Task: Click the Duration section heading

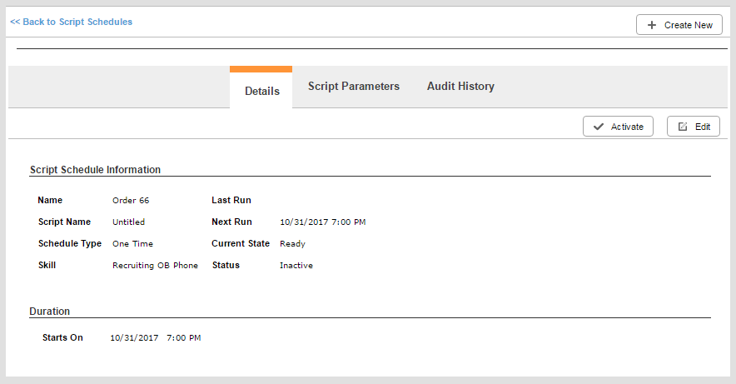Action: coord(50,312)
